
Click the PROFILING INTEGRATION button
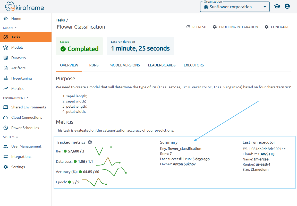pos(235,27)
